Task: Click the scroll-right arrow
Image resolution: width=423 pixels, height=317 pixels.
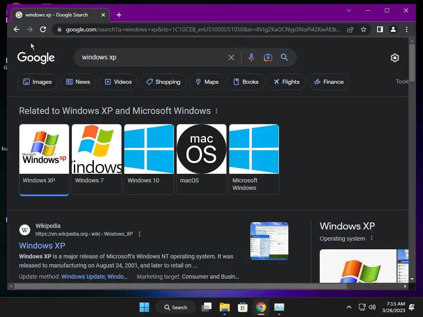Action: [x=405, y=286]
